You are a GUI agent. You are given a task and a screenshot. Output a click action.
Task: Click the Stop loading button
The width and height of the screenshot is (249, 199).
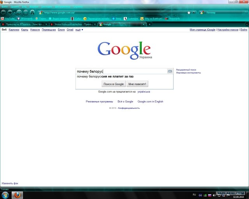click(x=26, y=12)
